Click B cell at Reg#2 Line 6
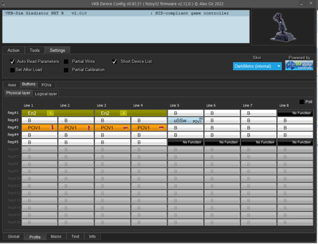This screenshot has width=318, height=244. pyautogui.click(x=222, y=120)
